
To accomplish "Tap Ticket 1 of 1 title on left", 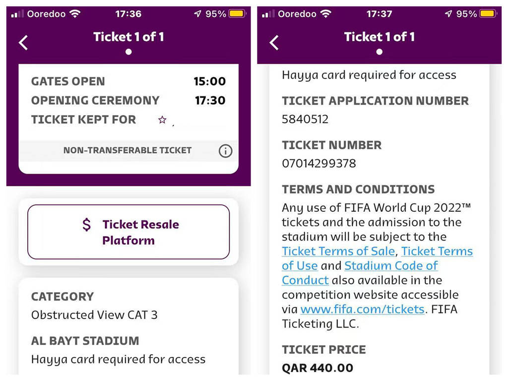I will (128, 37).
